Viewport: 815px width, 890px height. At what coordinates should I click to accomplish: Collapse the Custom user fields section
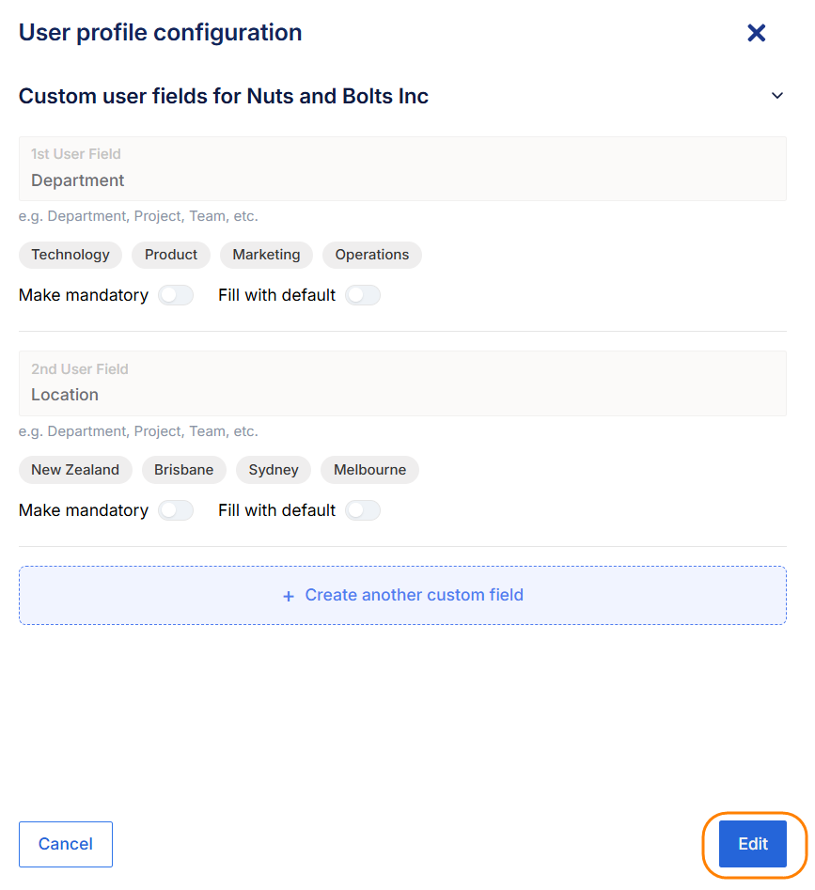777,95
